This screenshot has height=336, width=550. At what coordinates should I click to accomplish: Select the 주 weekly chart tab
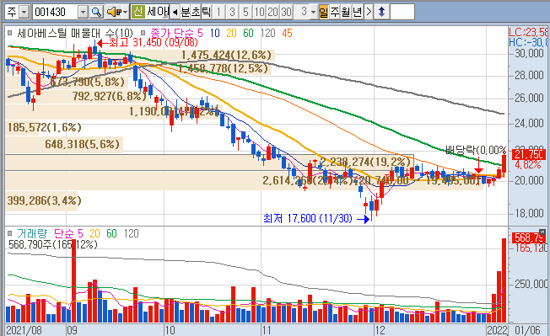[x=335, y=13]
